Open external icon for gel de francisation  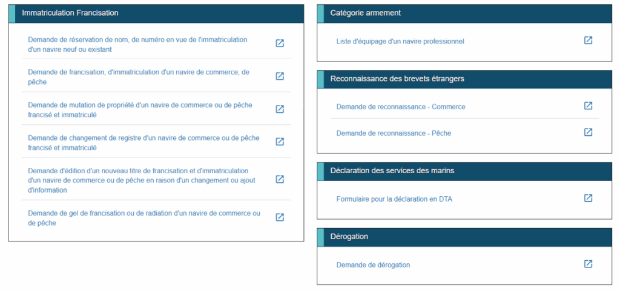click(280, 217)
